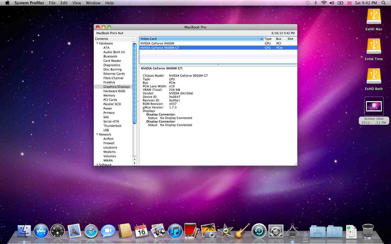Viewport: 391px width, 244px height.
Task: Open iCal calendar showing 16
Action: [x=141, y=231]
